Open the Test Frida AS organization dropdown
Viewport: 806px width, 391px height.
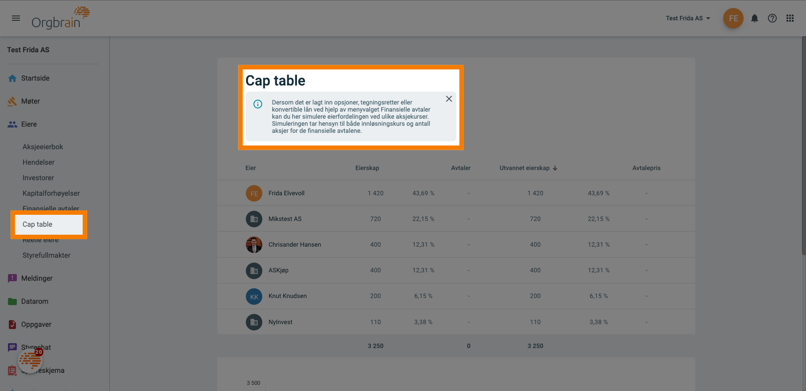[688, 18]
